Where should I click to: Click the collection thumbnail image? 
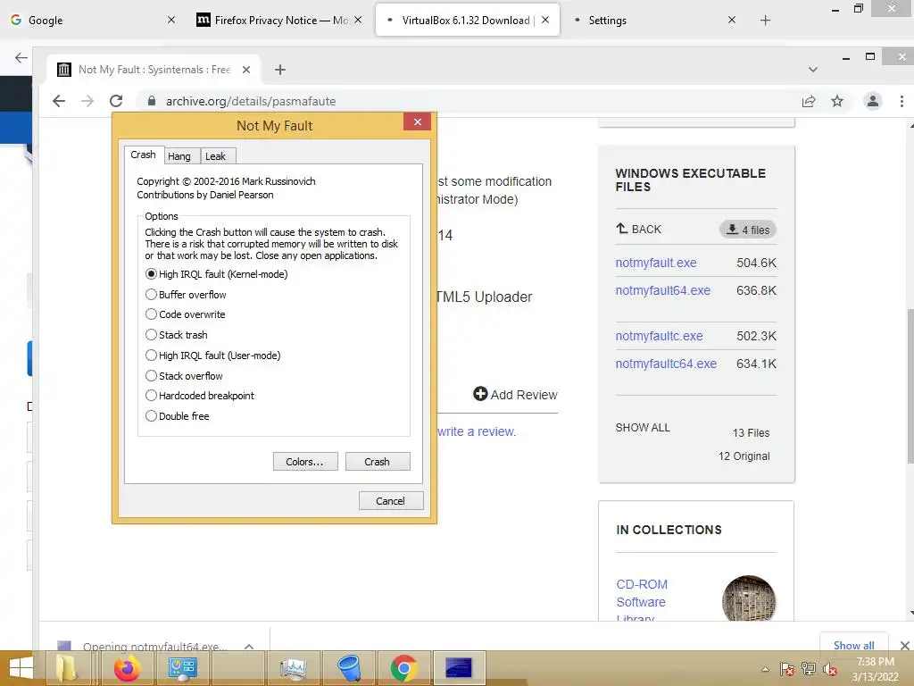click(749, 598)
